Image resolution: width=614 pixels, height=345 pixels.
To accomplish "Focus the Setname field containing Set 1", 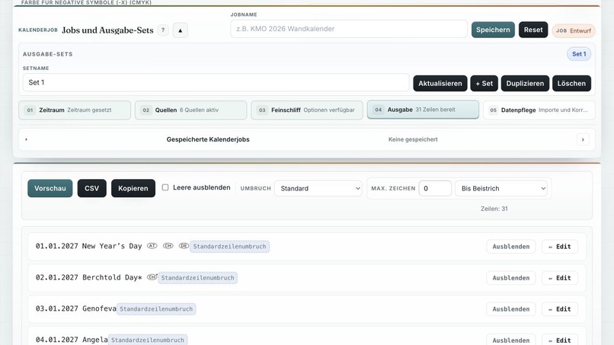I will tap(216, 82).
